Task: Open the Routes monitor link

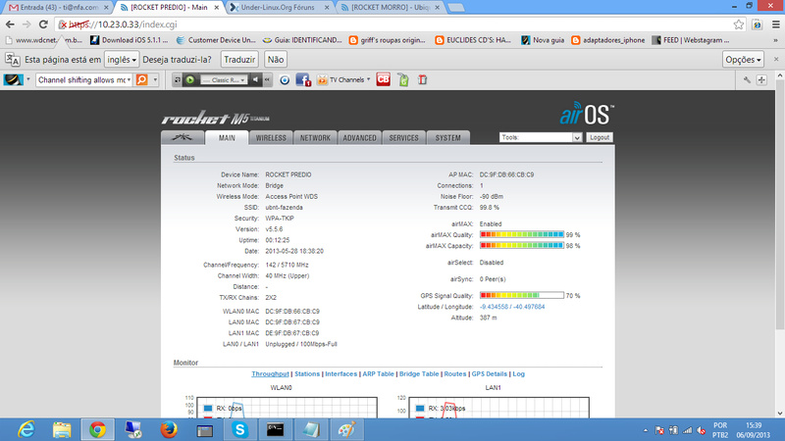Action: [455, 374]
